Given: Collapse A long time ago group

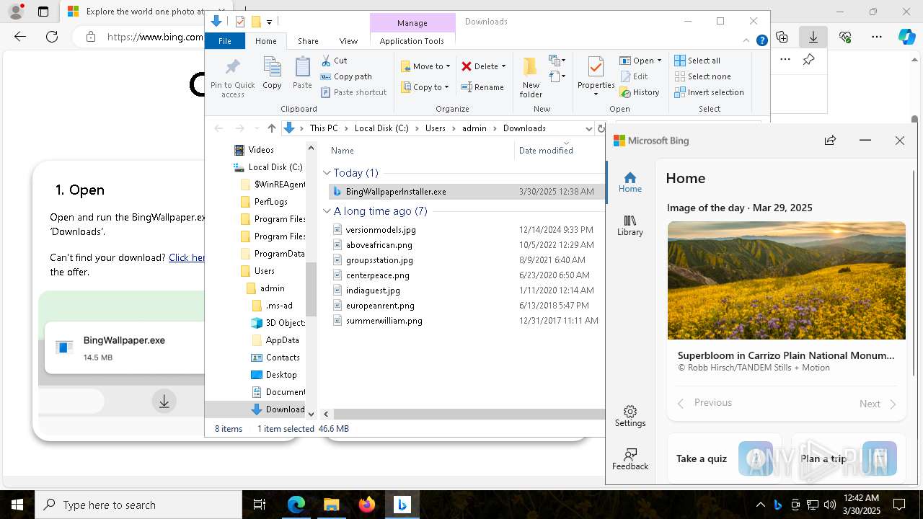Looking at the screenshot, I should (327, 211).
